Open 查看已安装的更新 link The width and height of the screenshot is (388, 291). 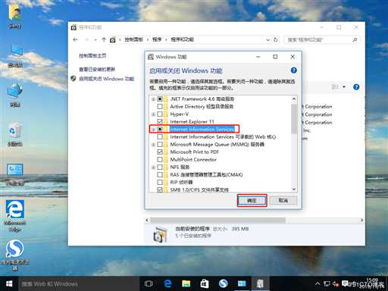97,69
